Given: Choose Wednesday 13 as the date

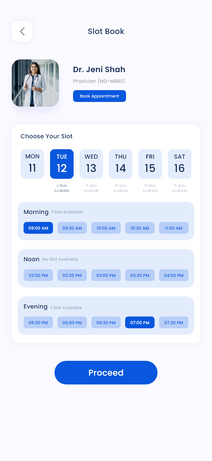Looking at the screenshot, I should [91, 164].
